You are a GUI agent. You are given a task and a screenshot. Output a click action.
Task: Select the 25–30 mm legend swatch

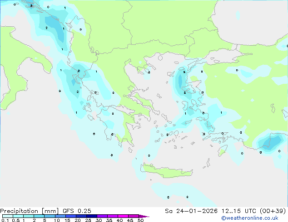[91, 216]
